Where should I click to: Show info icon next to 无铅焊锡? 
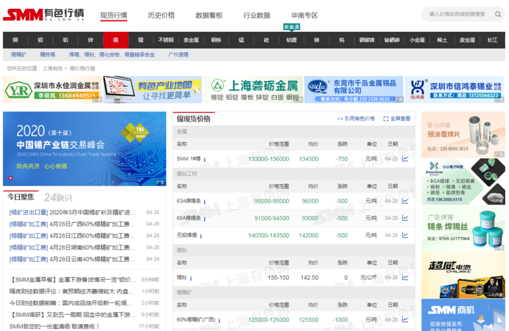[201, 236]
